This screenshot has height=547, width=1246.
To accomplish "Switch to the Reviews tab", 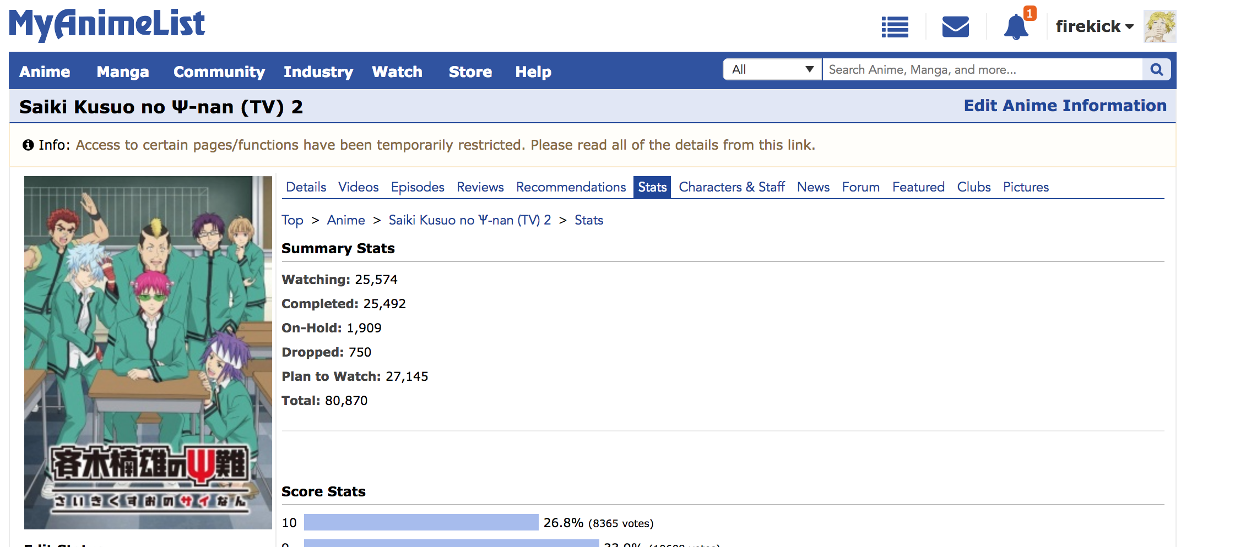I will pos(480,187).
